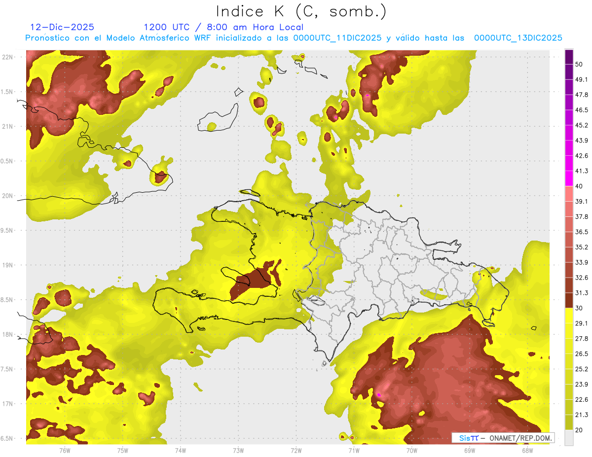Click the '32.6' color scale value
This screenshot has width=592, height=457.
[x=581, y=278]
